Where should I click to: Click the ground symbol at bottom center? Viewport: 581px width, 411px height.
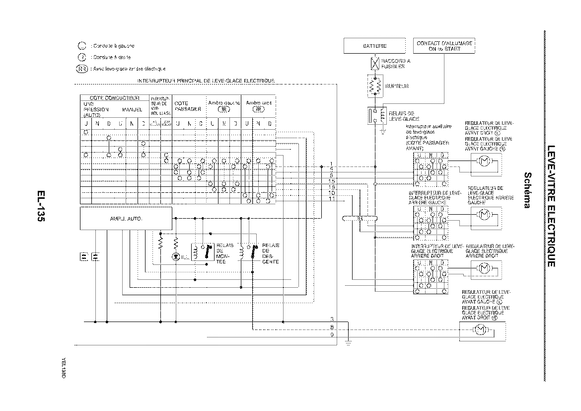pos(348,342)
